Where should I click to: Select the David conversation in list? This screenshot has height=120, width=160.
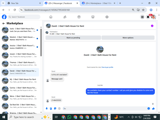coord(20,72)
